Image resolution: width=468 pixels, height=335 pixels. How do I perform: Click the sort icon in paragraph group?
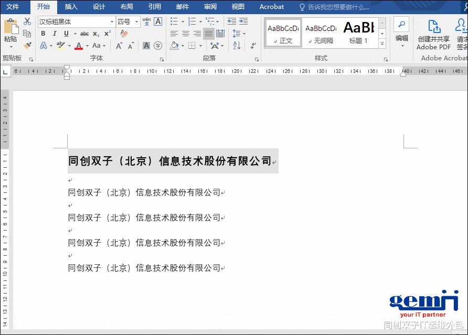[x=236, y=45]
